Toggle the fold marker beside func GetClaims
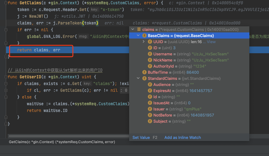269x156 pixels. pyautogui.click(x=6, y=3)
